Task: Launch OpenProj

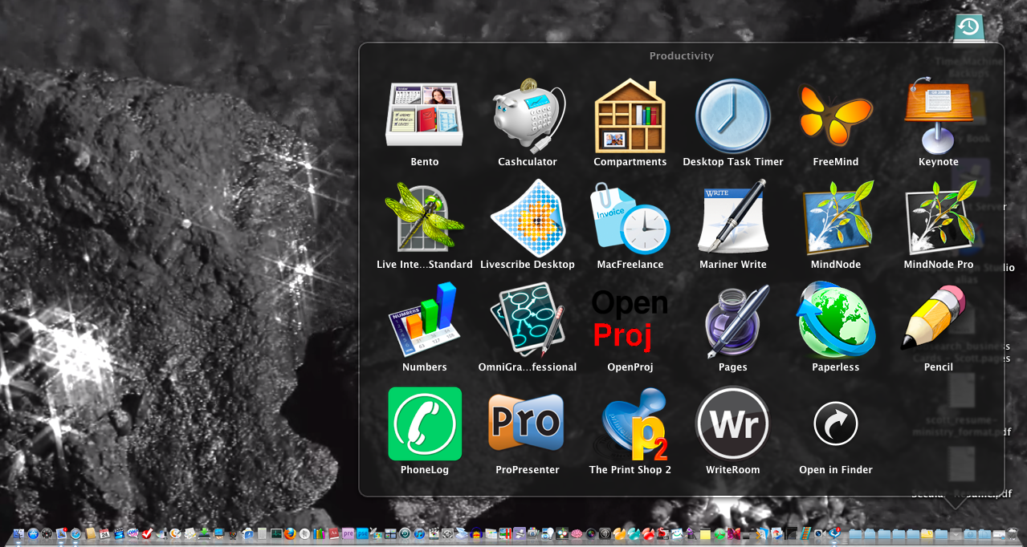Action: coord(630,320)
